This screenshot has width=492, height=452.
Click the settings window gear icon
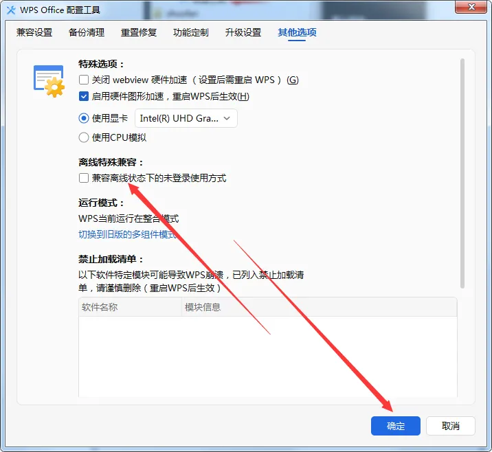[49, 81]
